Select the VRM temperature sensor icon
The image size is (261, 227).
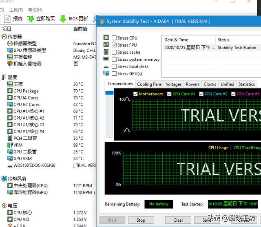(x=10, y=145)
